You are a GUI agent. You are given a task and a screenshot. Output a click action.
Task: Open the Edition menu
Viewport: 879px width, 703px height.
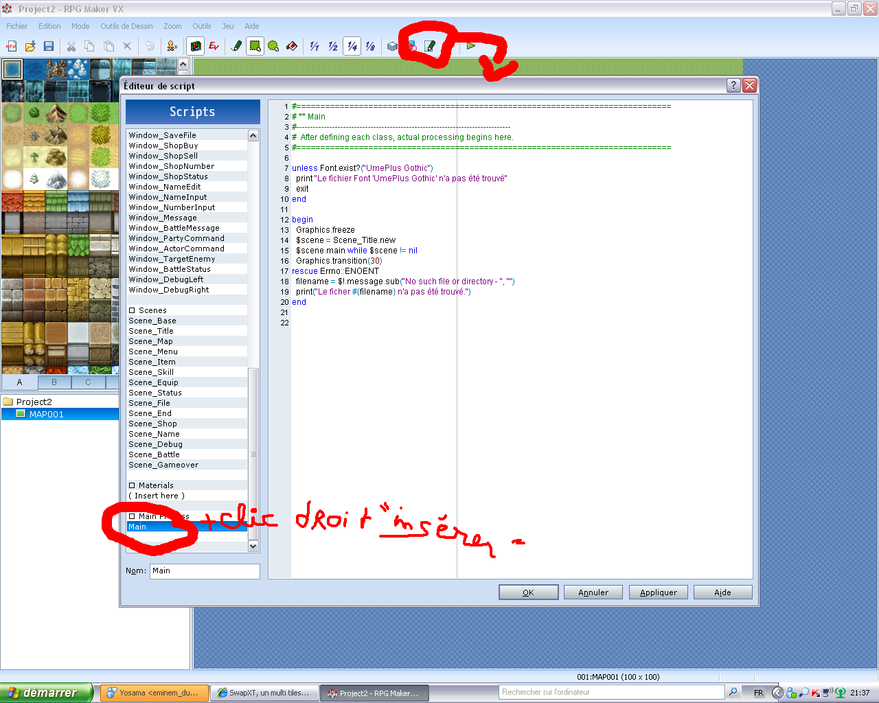[49, 26]
